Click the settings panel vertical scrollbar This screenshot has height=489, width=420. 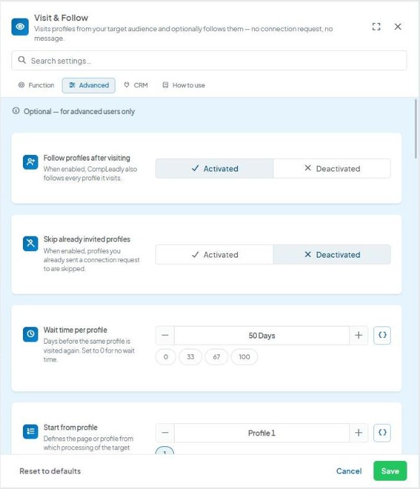point(416,129)
